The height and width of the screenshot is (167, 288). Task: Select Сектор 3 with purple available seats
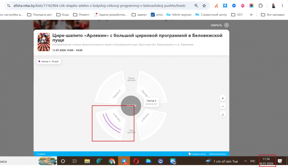(111, 124)
